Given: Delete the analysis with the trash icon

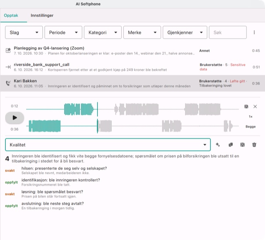Looking at the screenshot, I should 254,145.
